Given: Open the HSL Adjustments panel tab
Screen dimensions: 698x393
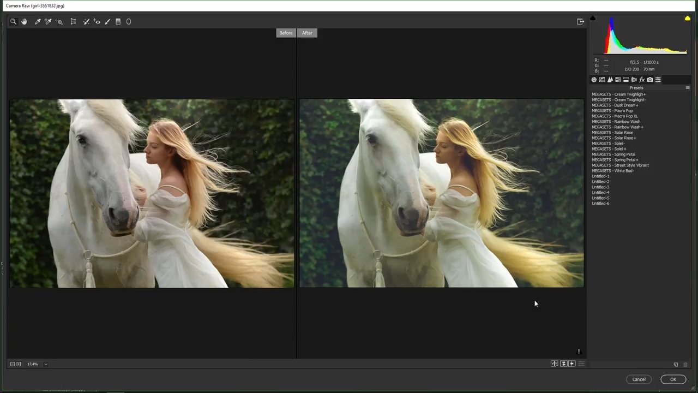Looking at the screenshot, I should click(618, 80).
